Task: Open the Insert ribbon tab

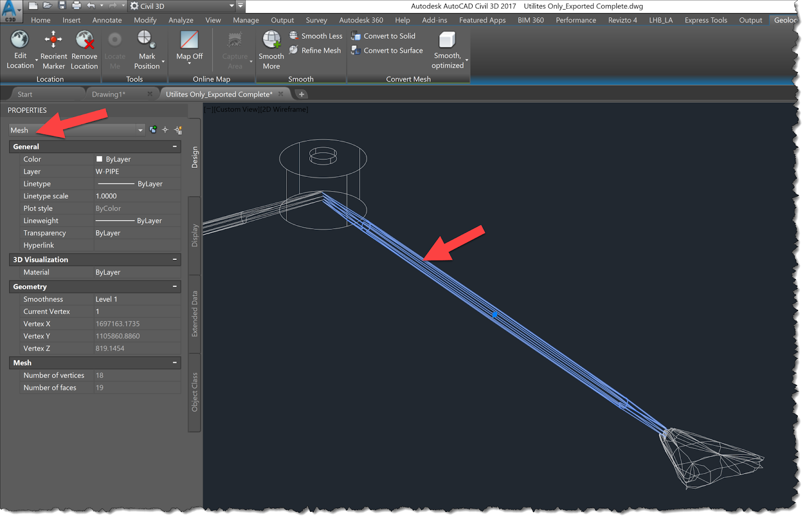Action: (72, 20)
